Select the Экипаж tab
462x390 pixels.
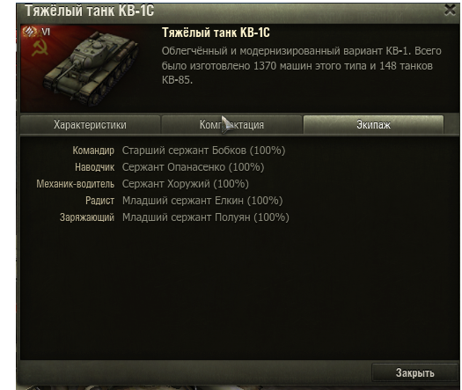point(373,125)
